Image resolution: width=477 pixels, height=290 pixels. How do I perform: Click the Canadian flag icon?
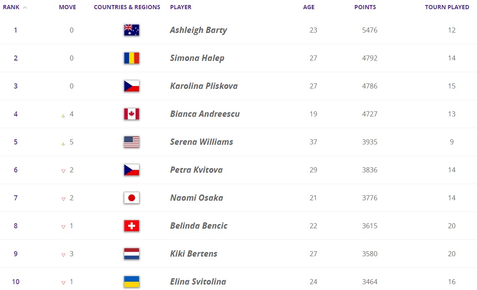[131, 114]
